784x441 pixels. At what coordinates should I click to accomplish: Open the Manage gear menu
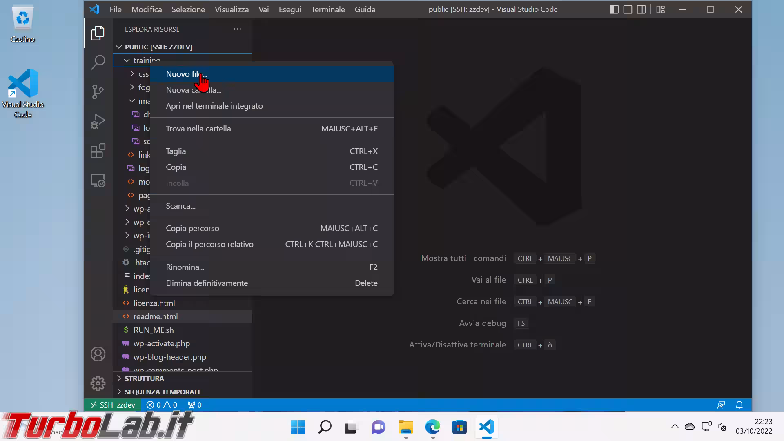pyautogui.click(x=98, y=383)
